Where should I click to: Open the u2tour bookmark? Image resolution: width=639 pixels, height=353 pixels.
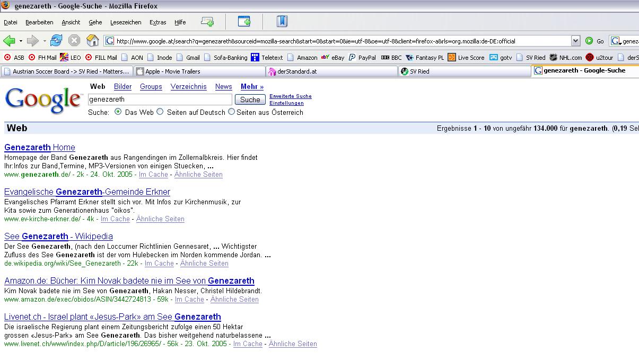point(600,58)
